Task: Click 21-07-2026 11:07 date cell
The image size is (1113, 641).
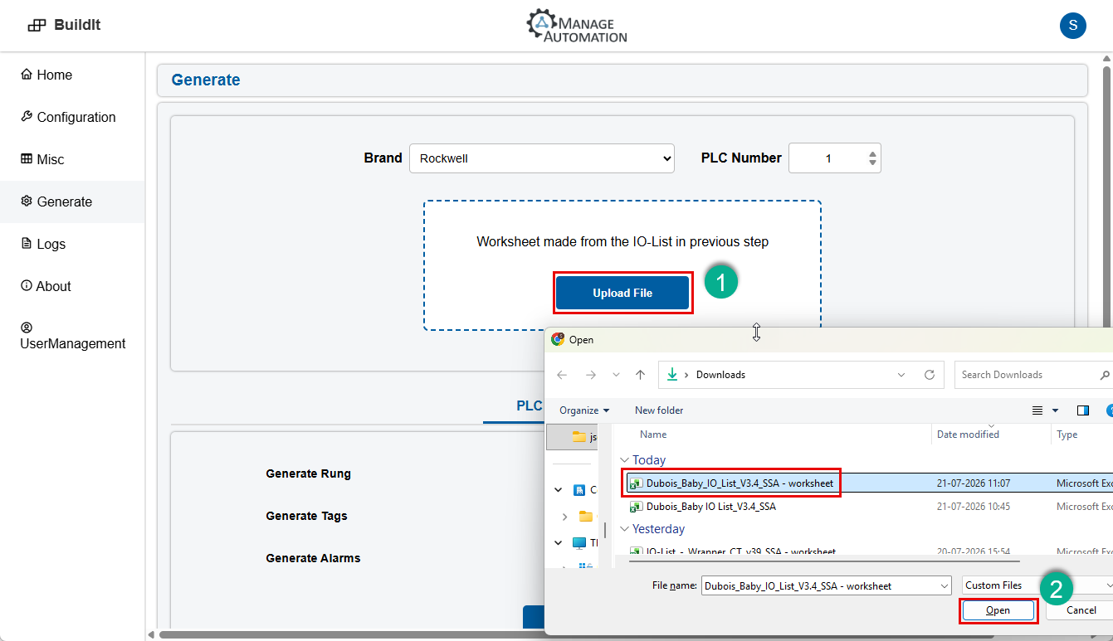Action: tap(974, 483)
